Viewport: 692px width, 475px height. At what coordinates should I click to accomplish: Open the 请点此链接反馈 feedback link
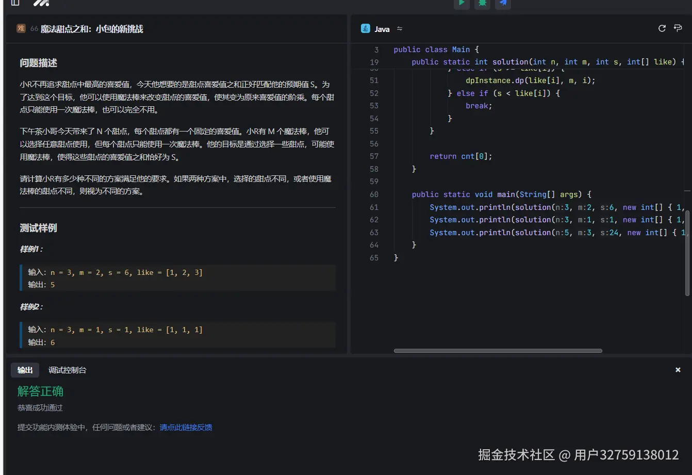(x=186, y=427)
